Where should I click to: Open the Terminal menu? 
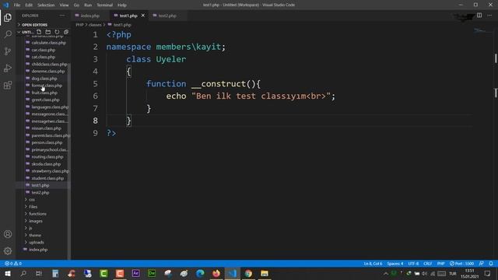point(105,5)
